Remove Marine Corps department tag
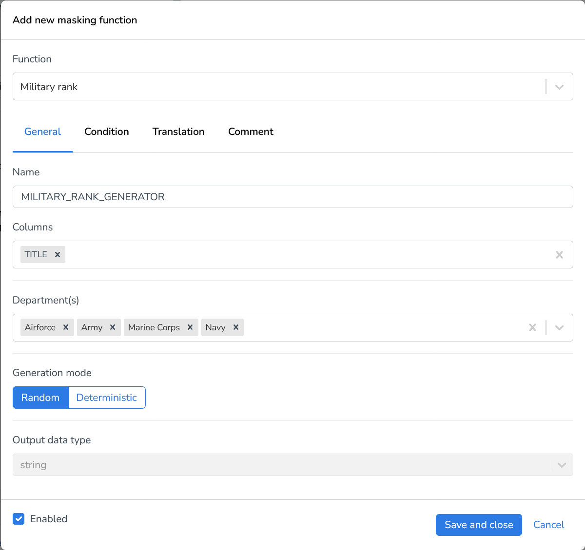The image size is (585, 550). (x=190, y=327)
